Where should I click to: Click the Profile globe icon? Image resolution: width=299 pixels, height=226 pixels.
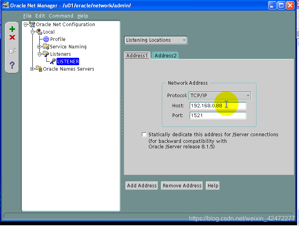tap(46, 39)
